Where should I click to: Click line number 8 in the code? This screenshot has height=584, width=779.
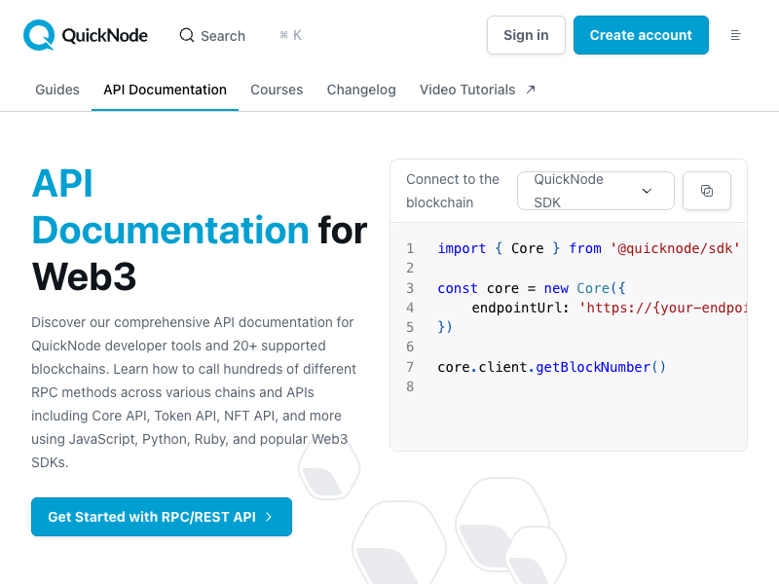pos(410,386)
